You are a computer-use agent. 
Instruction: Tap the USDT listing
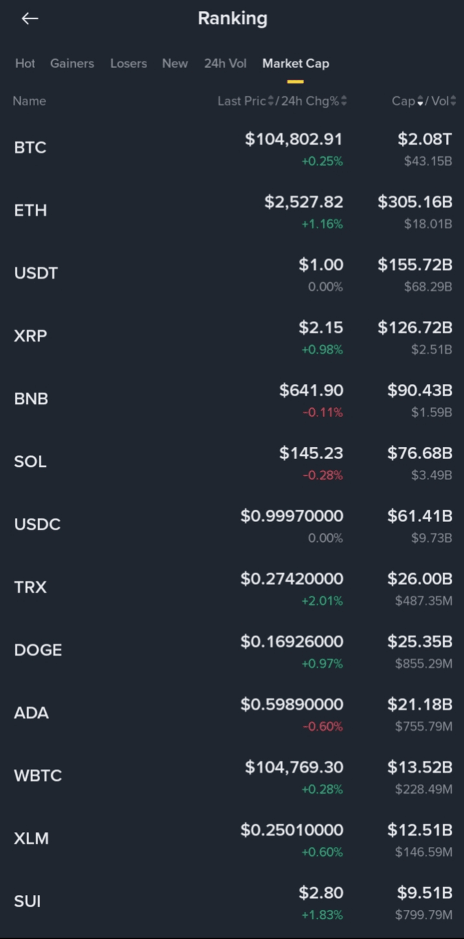pyautogui.click(x=36, y=273)
